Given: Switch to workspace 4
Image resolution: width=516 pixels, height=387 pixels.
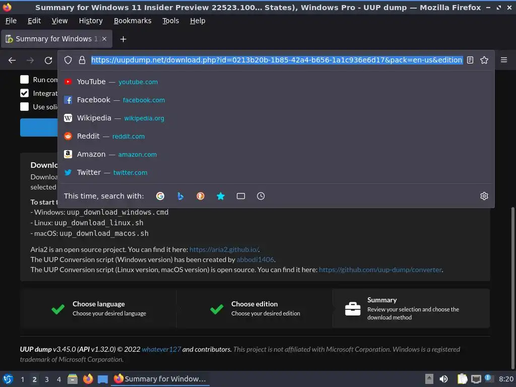Looking at the screenshot, I should tap(59, 379).
